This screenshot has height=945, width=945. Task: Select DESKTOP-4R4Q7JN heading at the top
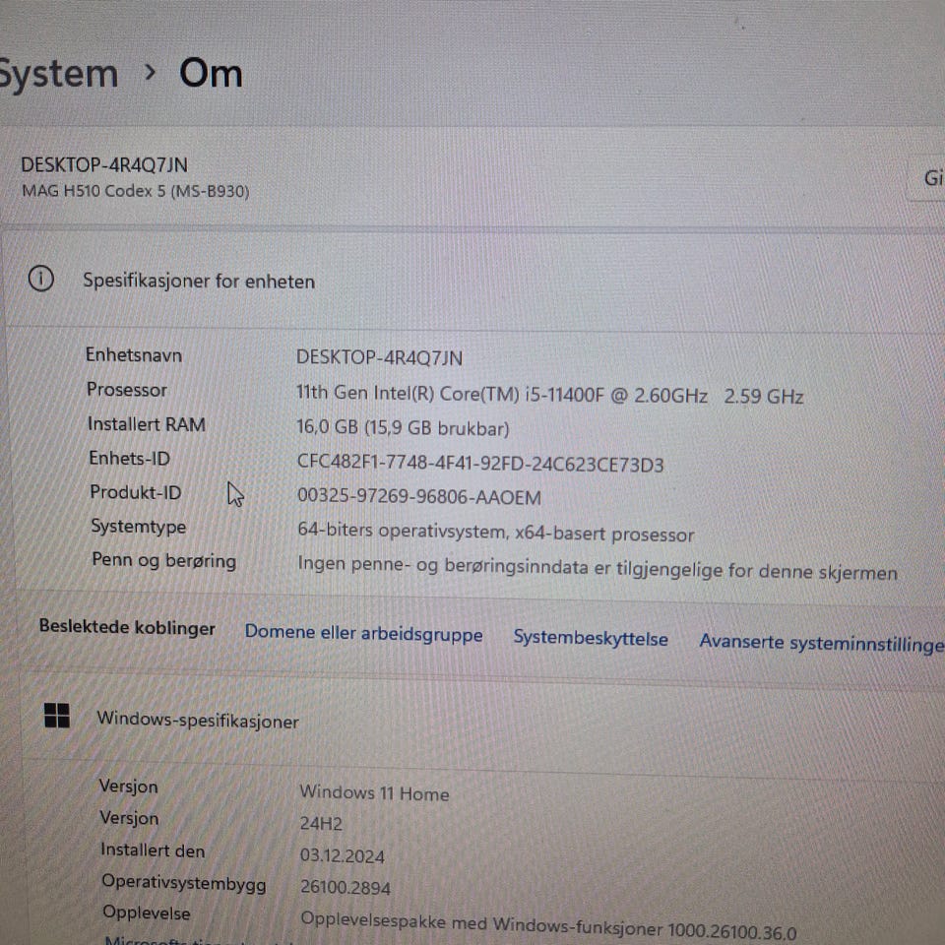[x=104, y=164]
